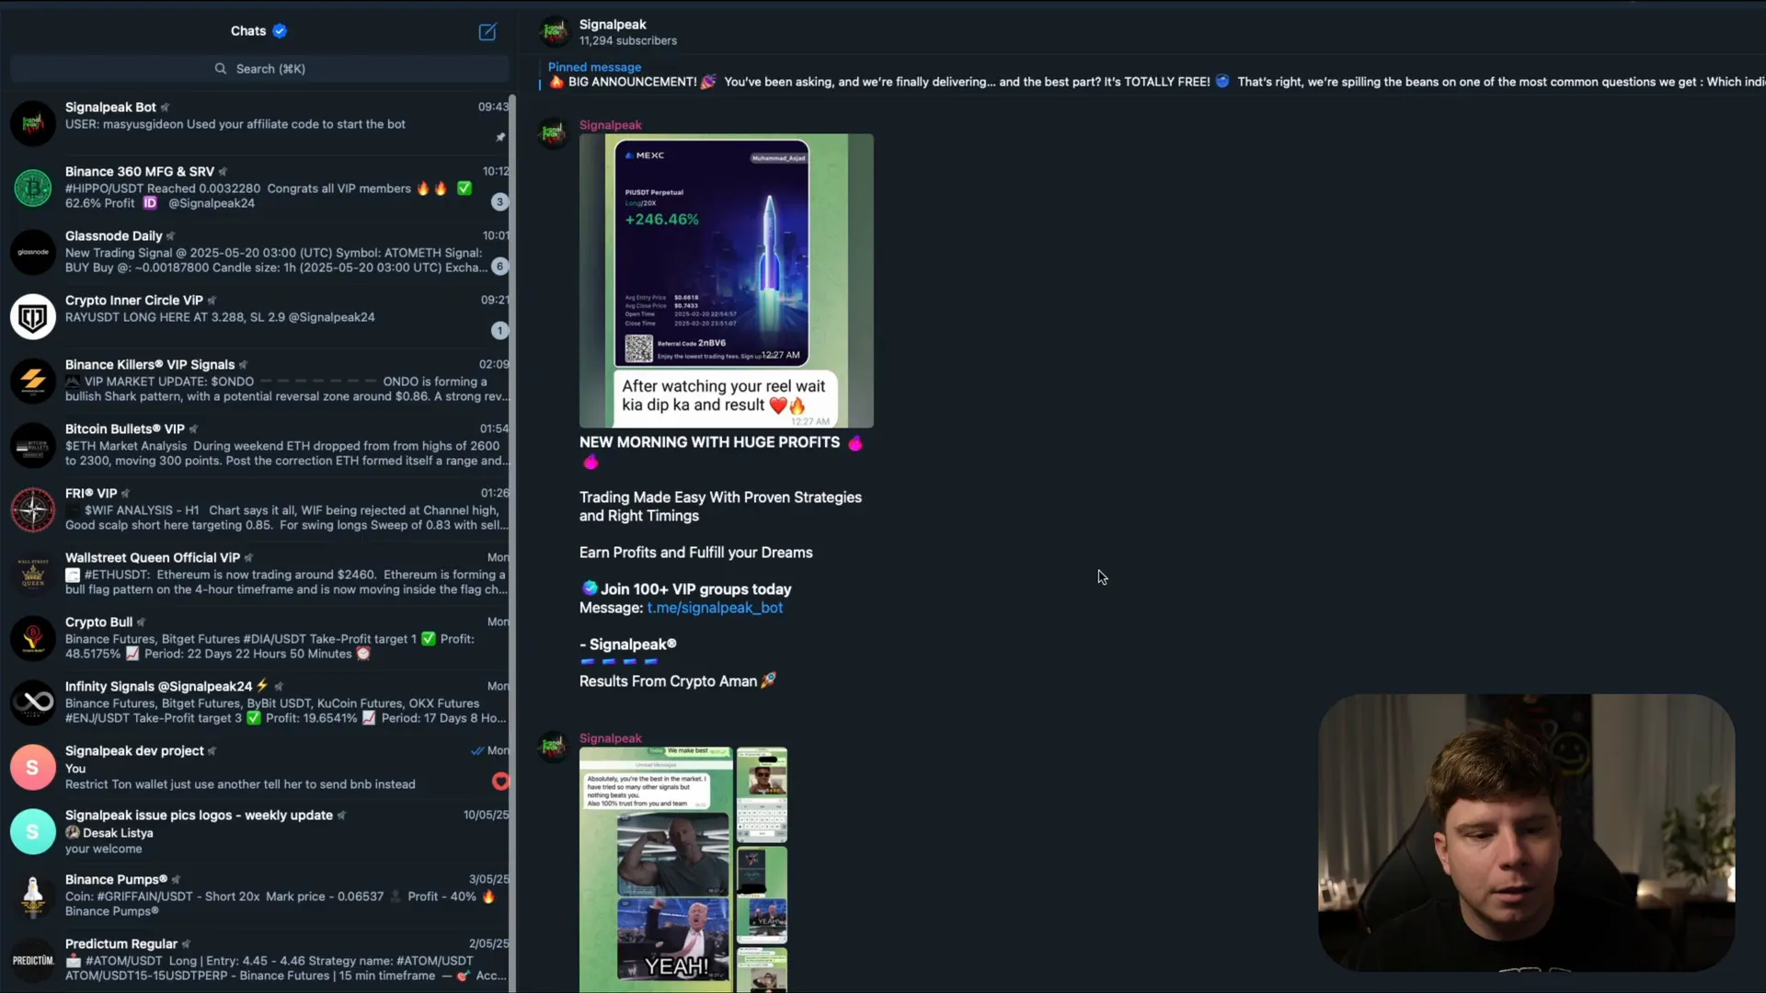Open the Glassnode Daily chat
Viewport: 1766px width, 993px height.
tap(259, 252)
